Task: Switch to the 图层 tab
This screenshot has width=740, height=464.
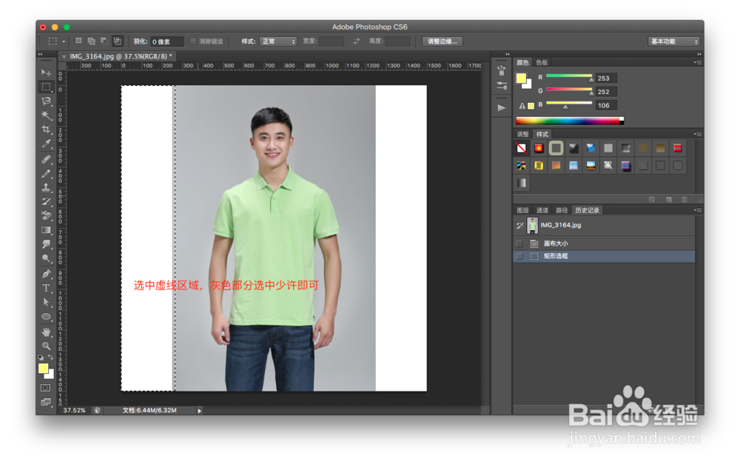Action: point(522,210)
